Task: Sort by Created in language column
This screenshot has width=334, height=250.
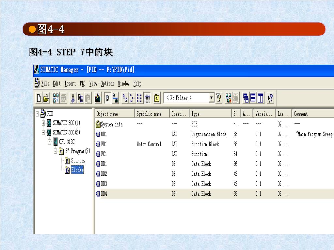Action: [x=179, y=114]
